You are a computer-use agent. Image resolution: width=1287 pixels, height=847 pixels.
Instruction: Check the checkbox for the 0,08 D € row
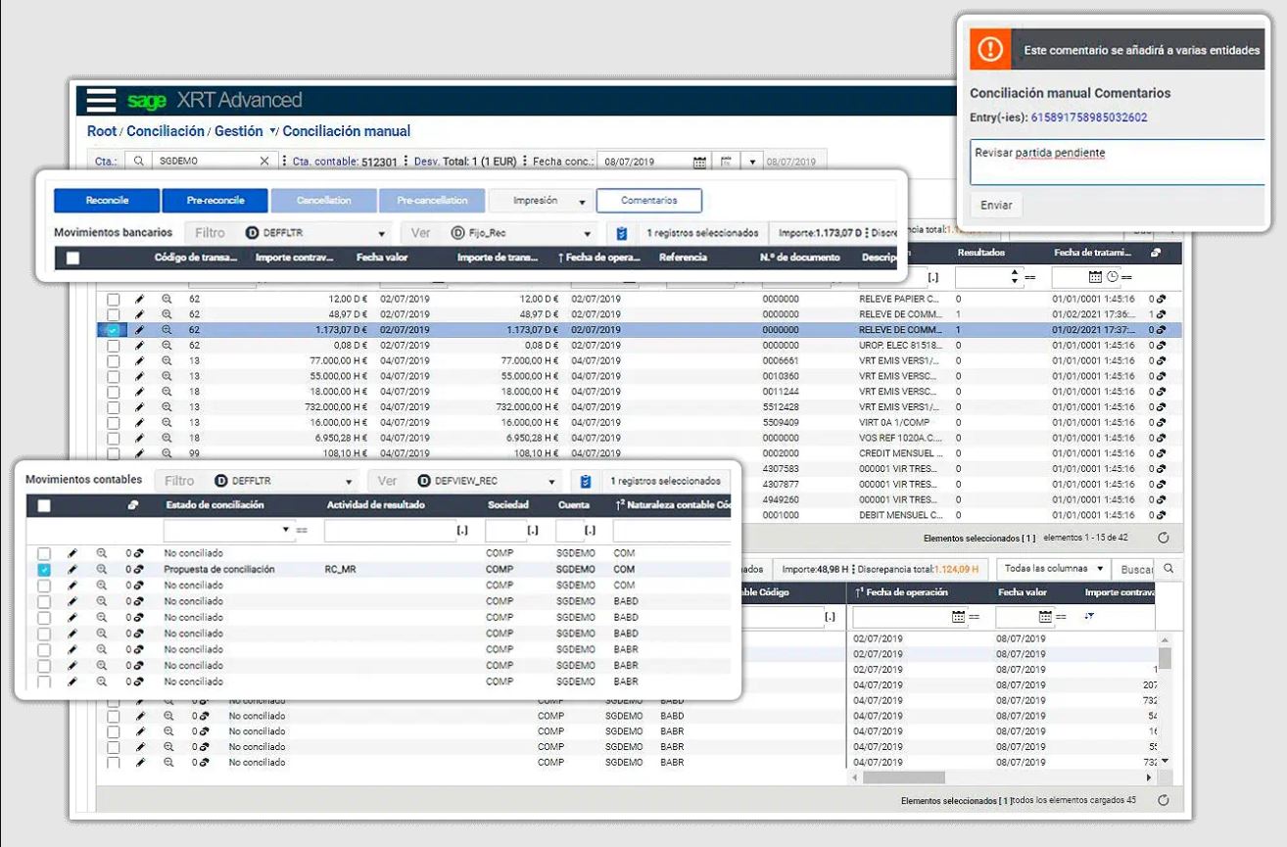114,346
